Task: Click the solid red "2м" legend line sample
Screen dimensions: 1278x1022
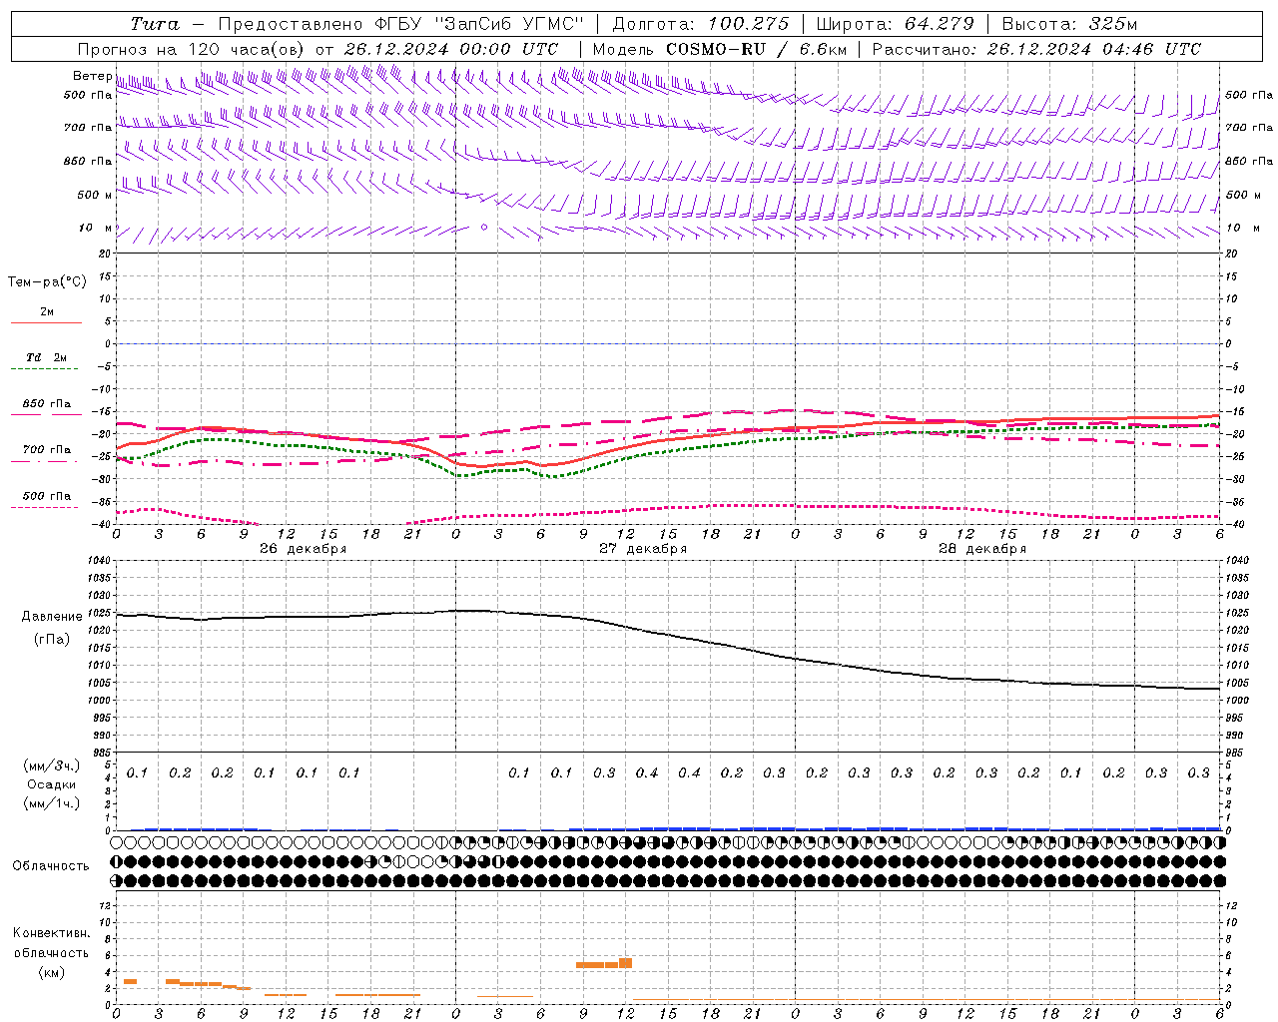Action: pyautogui.click(x=46, y=323)
